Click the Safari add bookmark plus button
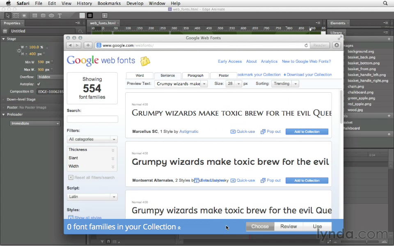Screen dimensions: 394x246 [88, 45]
